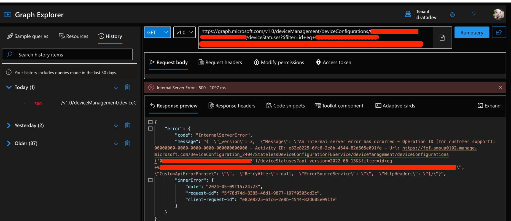Open the v1.0 version dropdown

click(x=184, y=32)
